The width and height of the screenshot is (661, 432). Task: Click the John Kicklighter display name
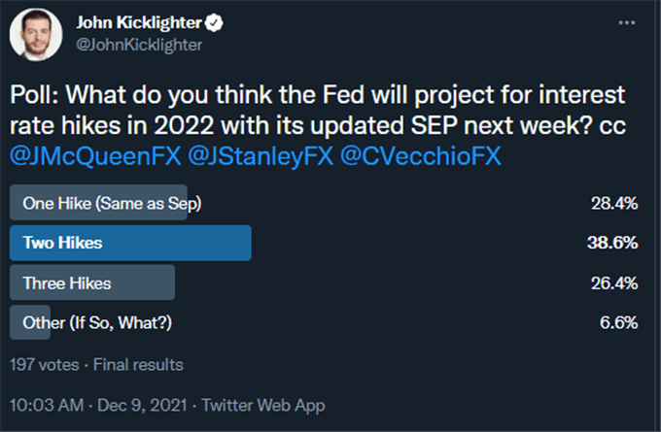(139, 22)
